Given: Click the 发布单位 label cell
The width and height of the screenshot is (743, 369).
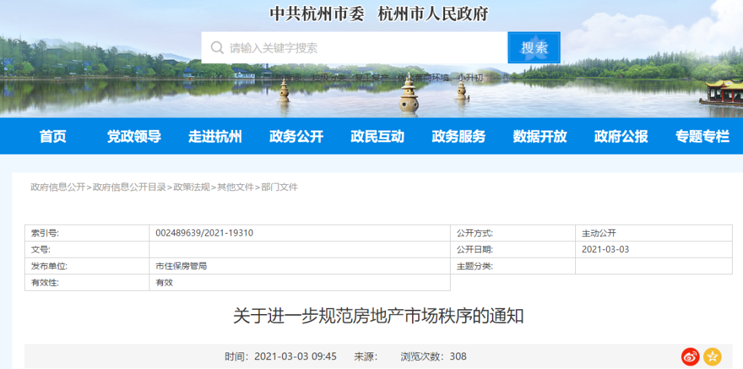Looking at the screenshot, I should [x=87, y=266].
